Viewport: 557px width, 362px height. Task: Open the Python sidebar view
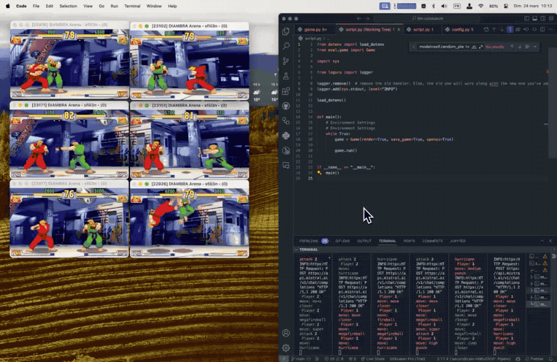(x=286, y=136)
